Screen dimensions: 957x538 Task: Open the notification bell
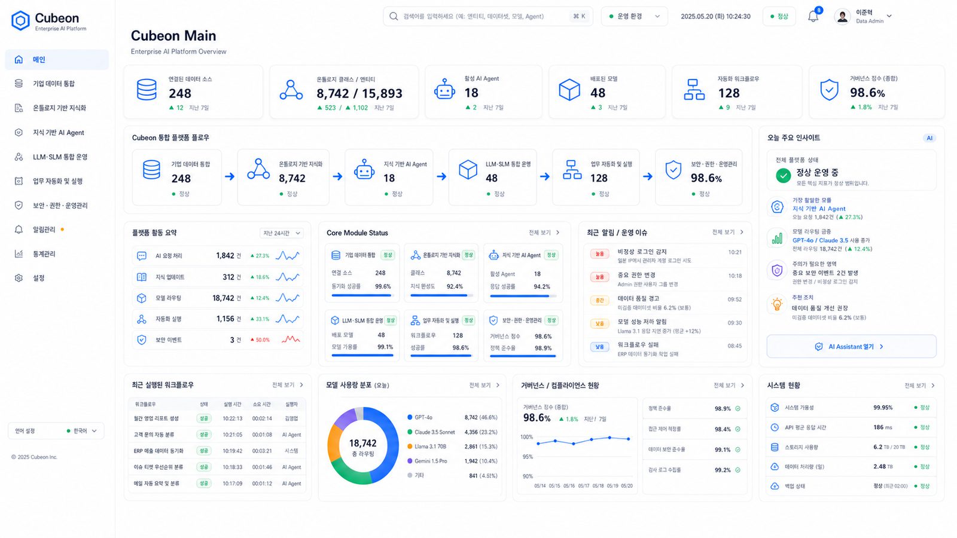(813, 16)
